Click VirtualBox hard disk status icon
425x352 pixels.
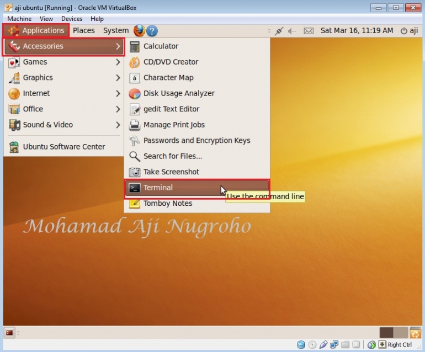(301, 345)
